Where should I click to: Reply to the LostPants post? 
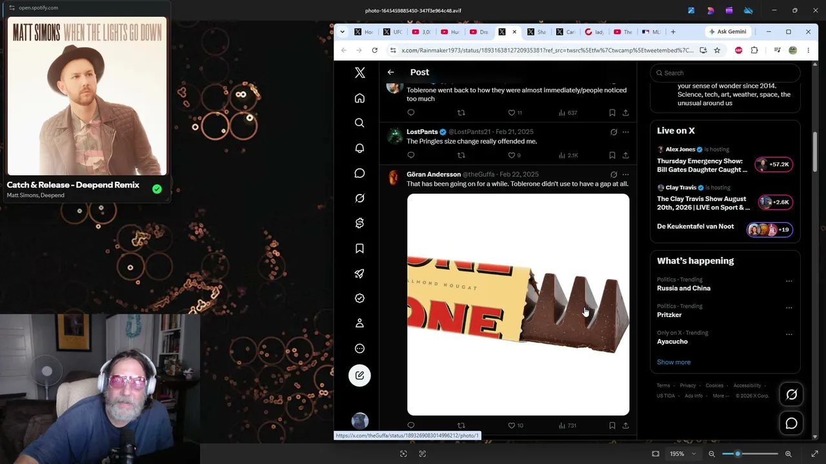pyautogui.click(x=410, y=155)
